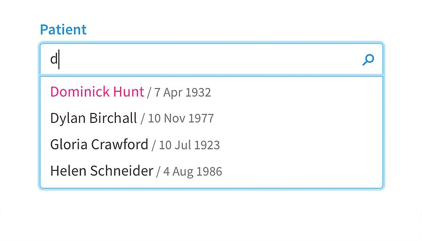Click the 10 Nov 1977 birthdate entry
The height and width of the screenshot is (241, 422).
(181, 118)
